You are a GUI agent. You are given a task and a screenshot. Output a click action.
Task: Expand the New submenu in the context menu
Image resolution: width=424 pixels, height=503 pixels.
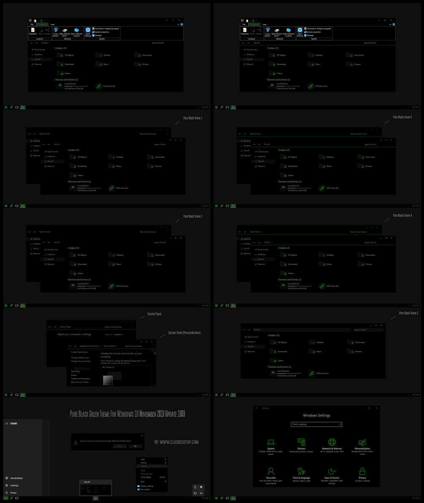pyautogui.click(x=143, y=481)
